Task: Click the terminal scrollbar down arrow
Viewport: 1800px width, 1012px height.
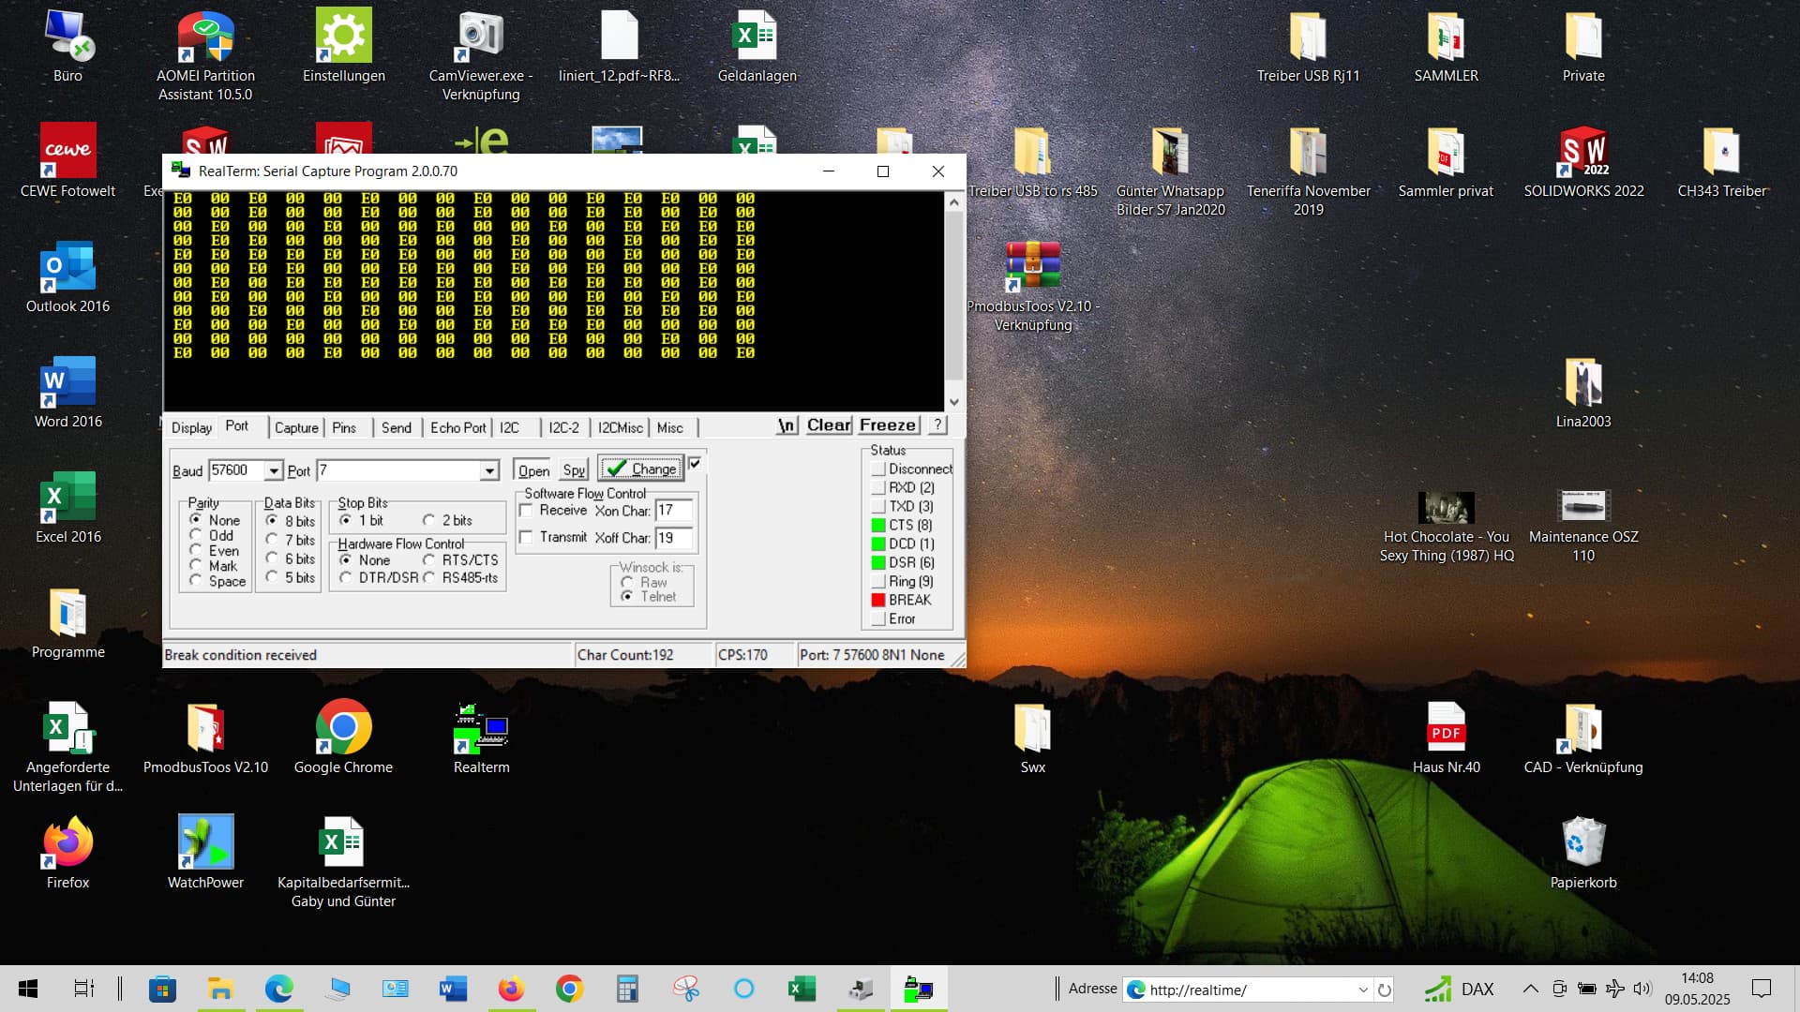Action: tap(953, 402)
